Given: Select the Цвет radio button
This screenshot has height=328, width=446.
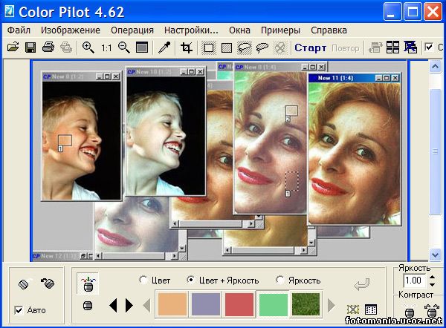Looking at the screenshot, I should point(143,280).
